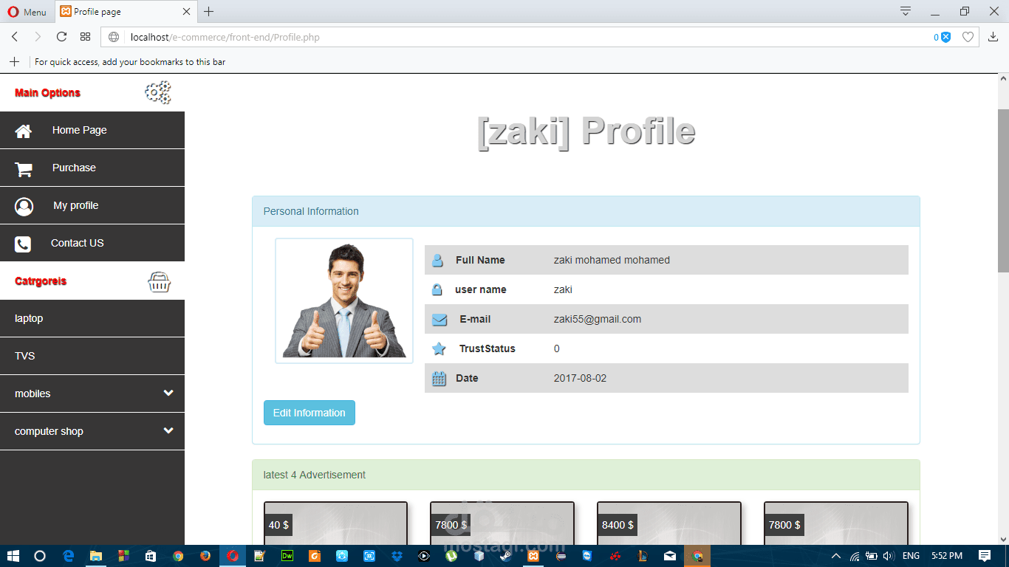1009x567 pixels.
Task: Click the padlock icon next to user name
Action: click(437, 289)
